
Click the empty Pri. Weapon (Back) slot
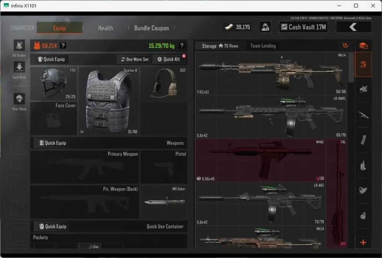pyautogui.click(x=85, y=202)
